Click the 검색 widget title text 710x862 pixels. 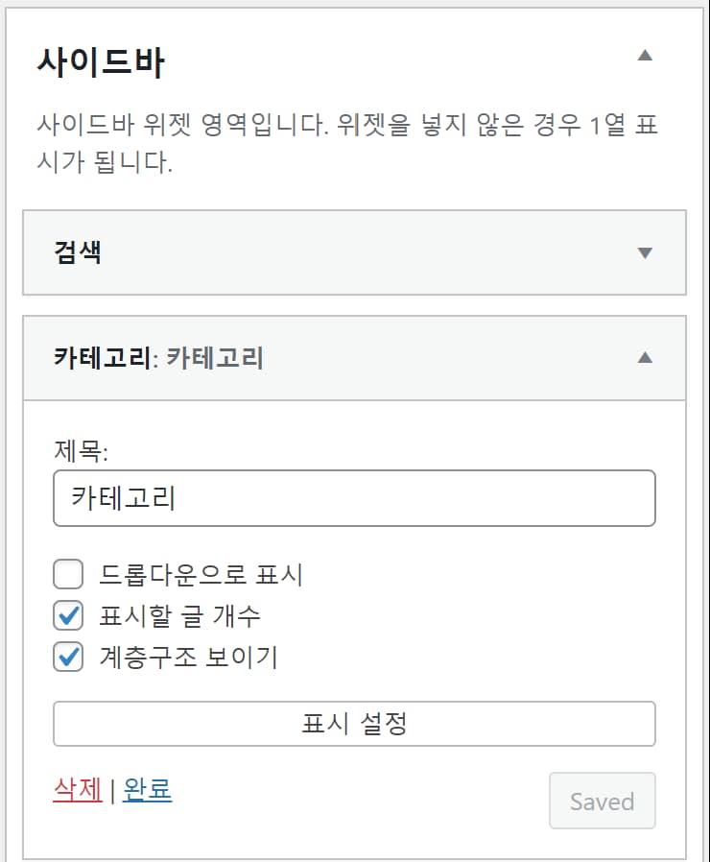click(x=78, y=252)
